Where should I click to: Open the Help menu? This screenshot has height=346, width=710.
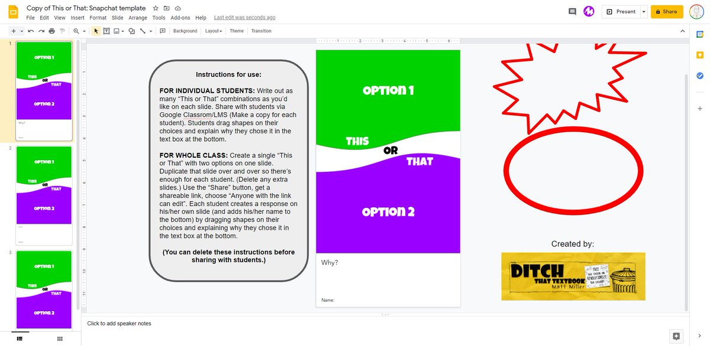tap(201, 18)
